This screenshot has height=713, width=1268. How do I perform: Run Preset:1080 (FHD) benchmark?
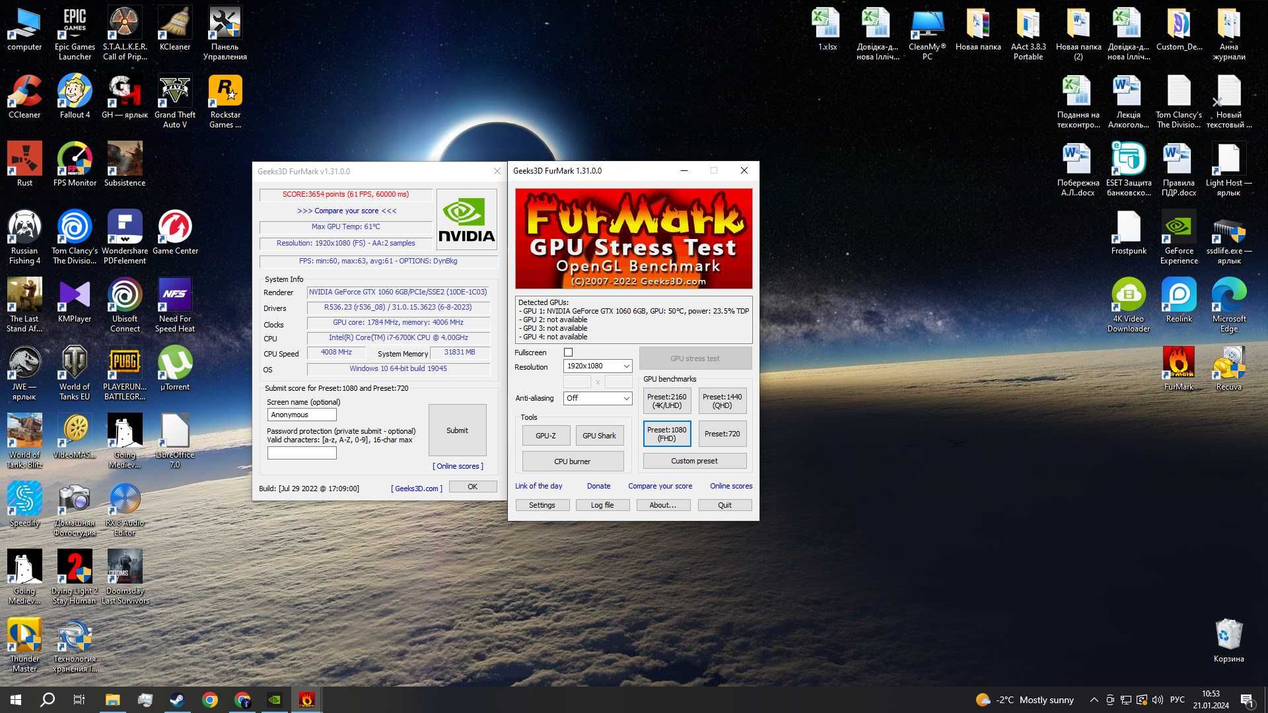[667, 434]
